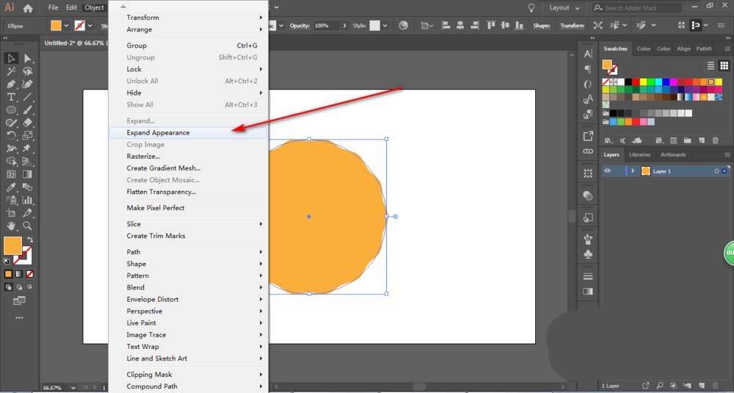
Task: Select the Rotate tool
Action: [x=11, y=136]
